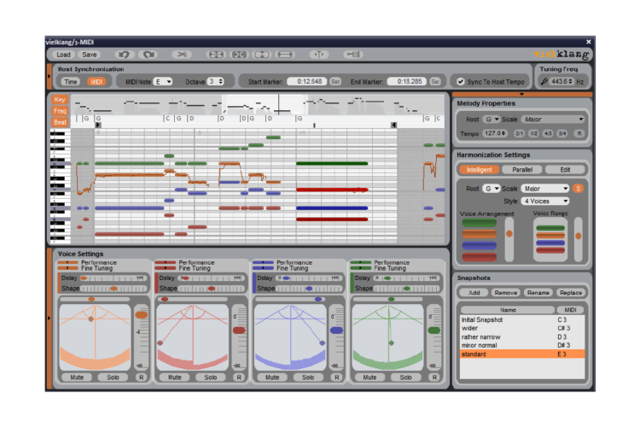Click the blue voice Shape slider
The height and width of the screenshot is (427, 640).
pyautogui.click(x=307, y=288)
